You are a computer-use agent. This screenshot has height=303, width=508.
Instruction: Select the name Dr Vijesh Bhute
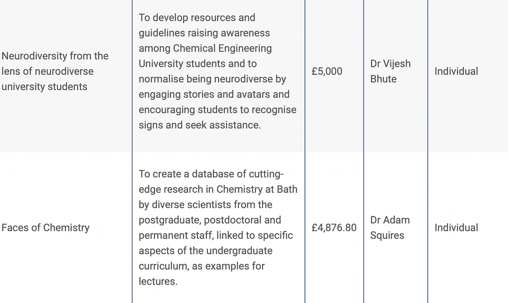click(x=390, y=71)
